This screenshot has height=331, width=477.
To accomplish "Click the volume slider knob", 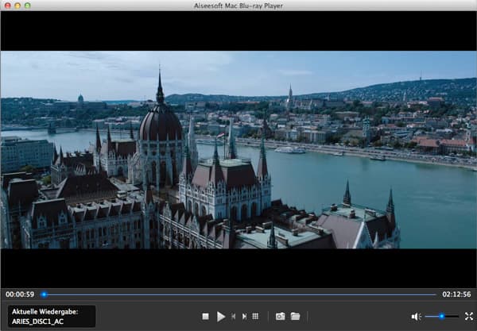I will pyautogui.click(x=441, y=316).
